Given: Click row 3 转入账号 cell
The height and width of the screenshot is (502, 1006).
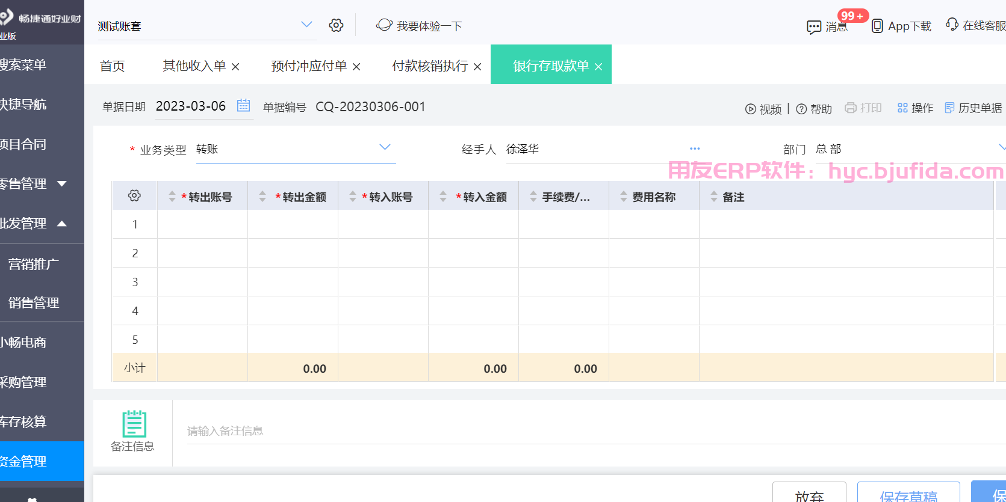Looking at the screenshot, I should pyautogui.click(x=383, y=282).
